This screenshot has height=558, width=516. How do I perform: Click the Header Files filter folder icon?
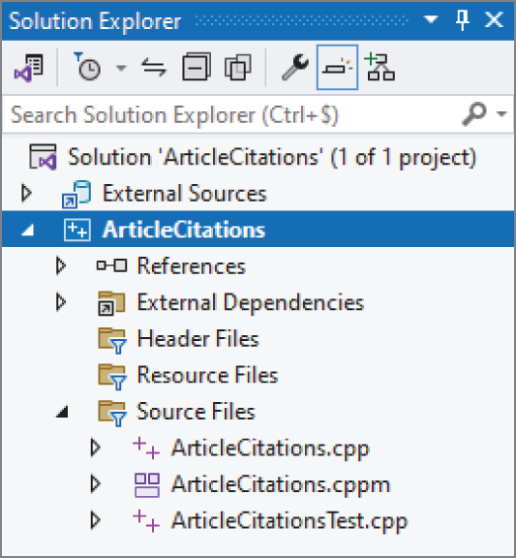[112, 341]
